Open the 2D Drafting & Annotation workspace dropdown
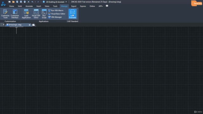This screenshot has height=114, width=203. [56, 2]
